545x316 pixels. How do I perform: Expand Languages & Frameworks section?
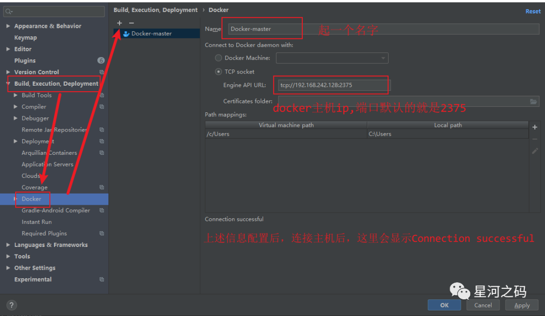pos(8,245)
